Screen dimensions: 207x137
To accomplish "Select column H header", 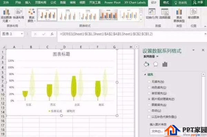I will point(131,47).
